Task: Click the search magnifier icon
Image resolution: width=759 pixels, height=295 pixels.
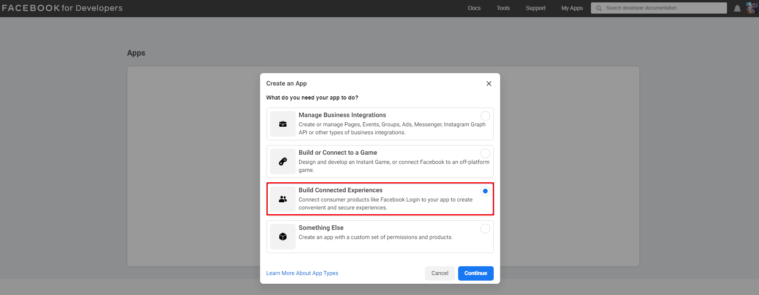Action: point(599,8)
